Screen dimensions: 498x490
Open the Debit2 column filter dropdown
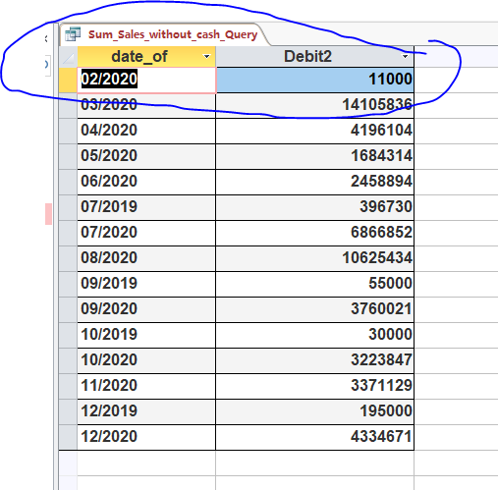coord(406,57)
